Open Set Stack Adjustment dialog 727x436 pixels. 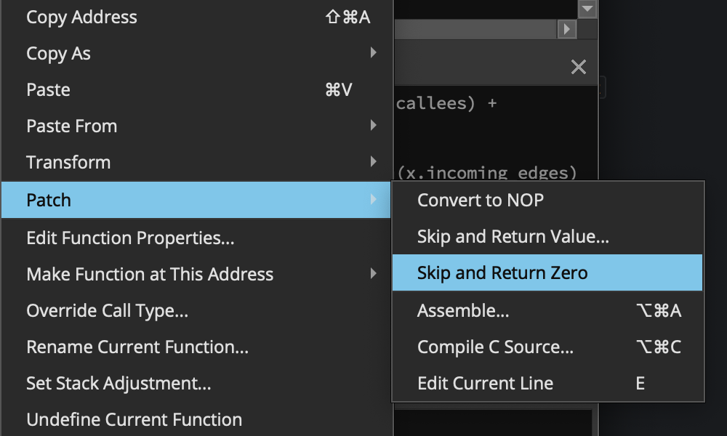tap(119, 384)
